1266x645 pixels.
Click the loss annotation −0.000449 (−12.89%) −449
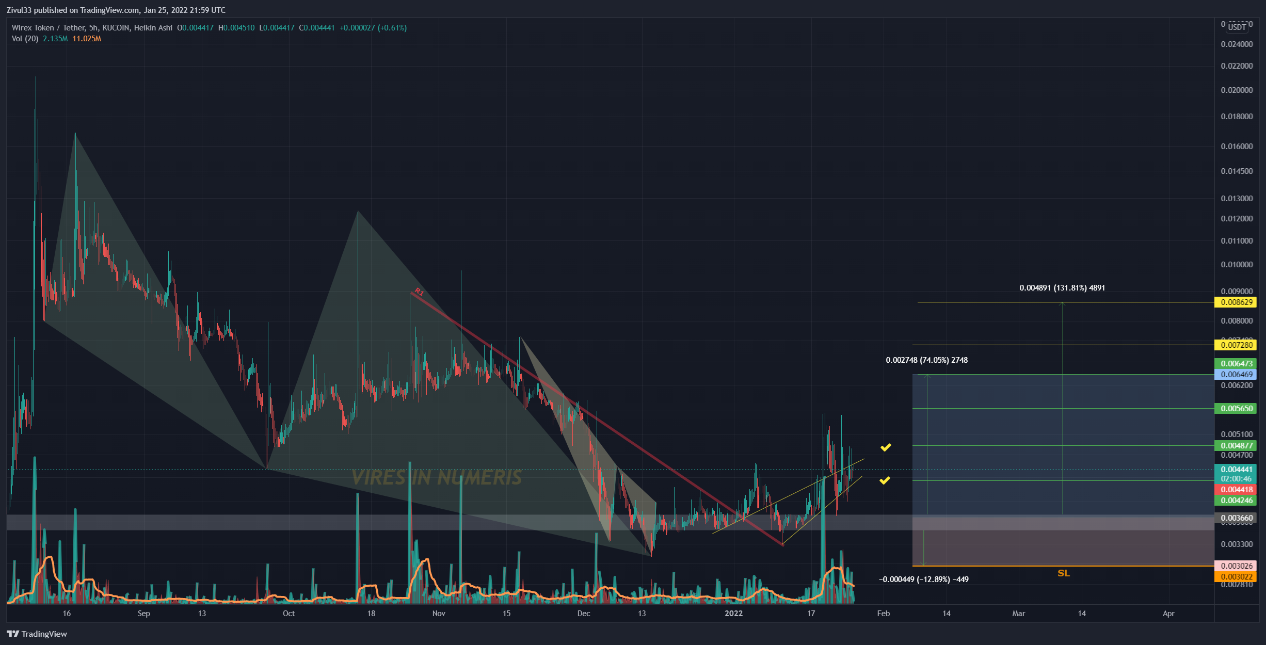click(923, 579)
